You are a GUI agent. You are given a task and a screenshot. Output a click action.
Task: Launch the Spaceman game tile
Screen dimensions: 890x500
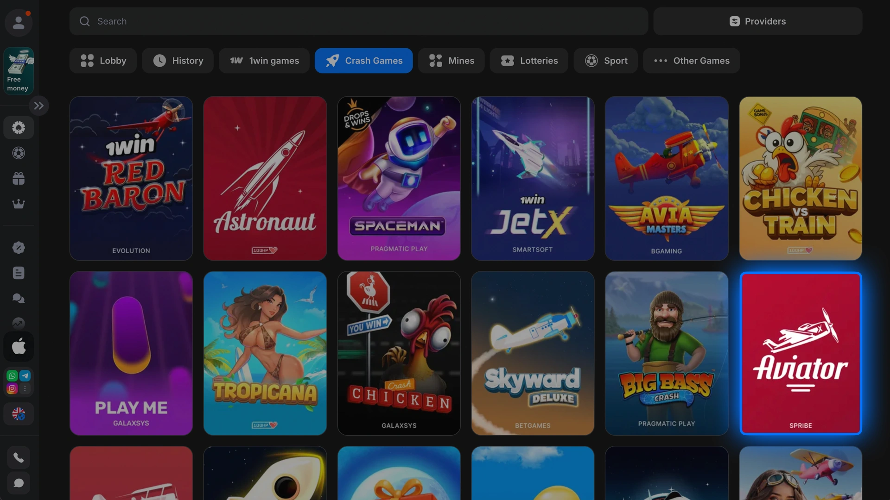(399, 178)
